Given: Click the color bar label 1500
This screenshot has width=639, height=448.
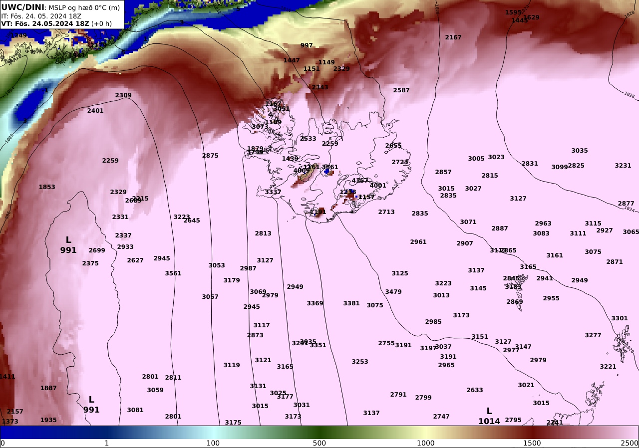Looking at the screenshot, I should pos(532,443).
